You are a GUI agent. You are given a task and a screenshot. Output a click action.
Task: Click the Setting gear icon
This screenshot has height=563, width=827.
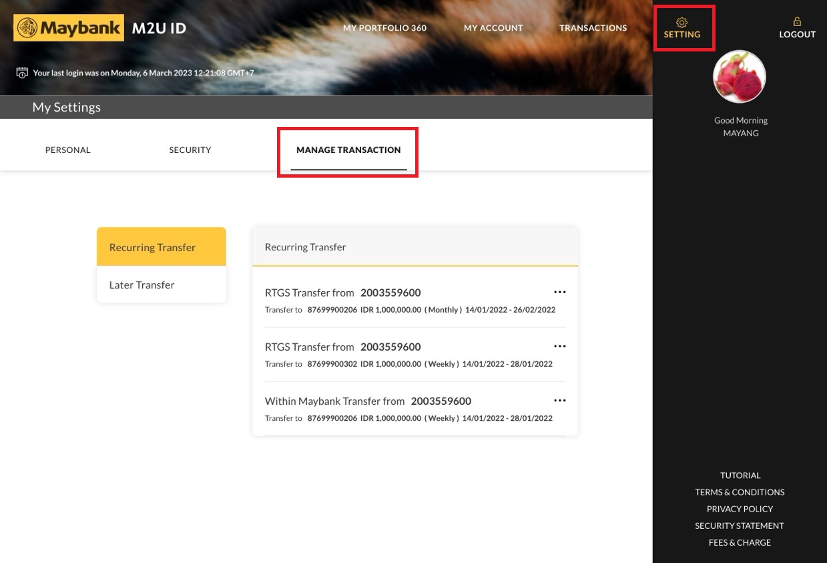coord(681,22)
